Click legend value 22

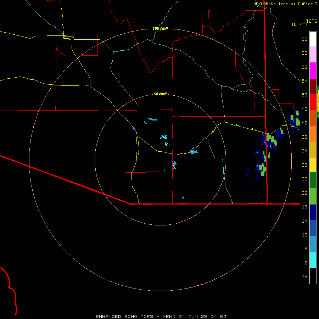(x=304, y=193)
